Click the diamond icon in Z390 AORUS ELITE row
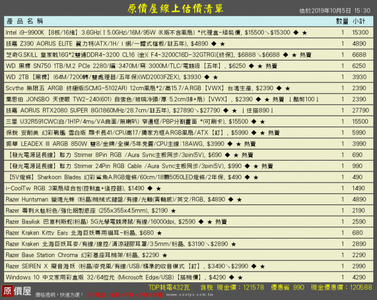The width and height of the screenshot is (377, 300). coord(214,44)
